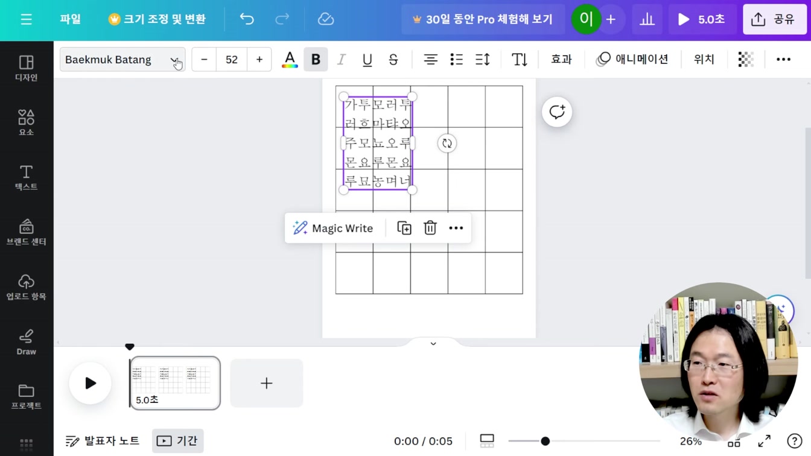Image resolution: width=811 pixels, height=456 pixels.
Task: Open 애니메이션 animation panel
Action: (632, 59)
